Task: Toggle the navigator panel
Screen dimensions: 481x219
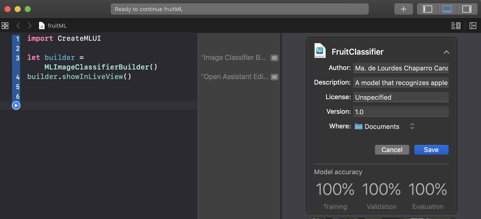Action: click(x=427, y=9)
